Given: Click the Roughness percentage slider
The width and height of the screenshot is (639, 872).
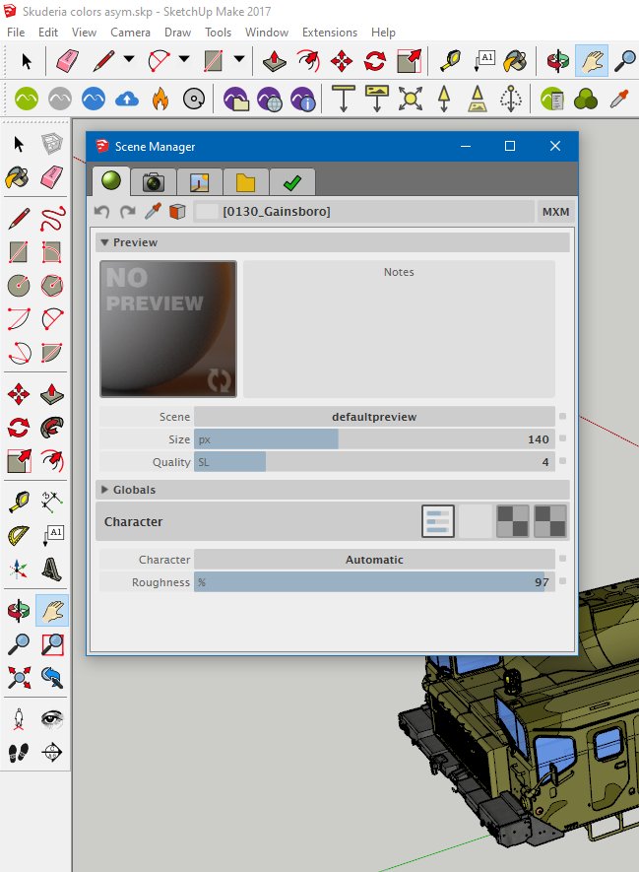Looking at the screenshot, I should pyautogui.click(x=374, y=582).
